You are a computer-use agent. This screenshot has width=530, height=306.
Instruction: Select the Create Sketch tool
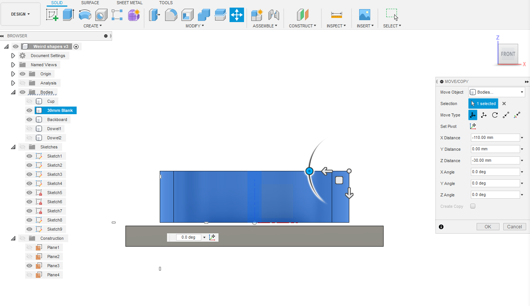(52, 15)
